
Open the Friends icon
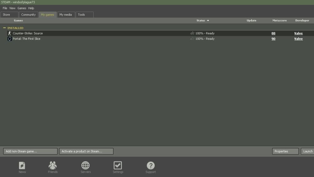tap(53, 165)
